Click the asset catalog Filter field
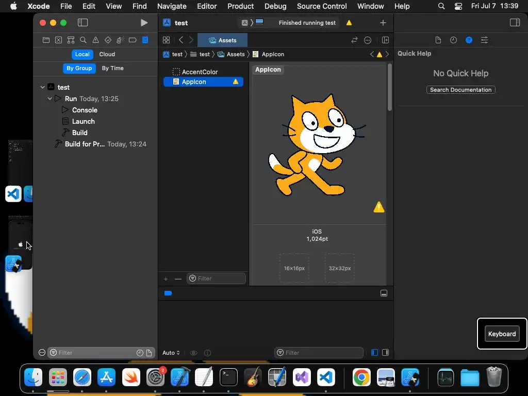 coord(216,278)
